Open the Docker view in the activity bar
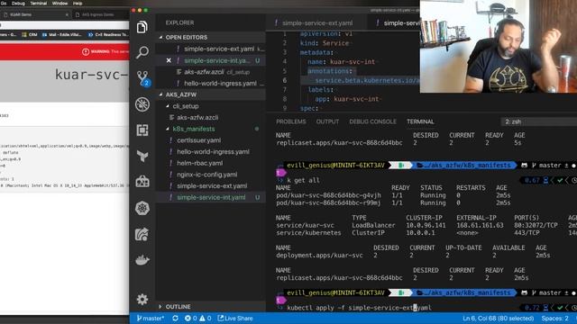The image size is (577, 324). (142, 260)
